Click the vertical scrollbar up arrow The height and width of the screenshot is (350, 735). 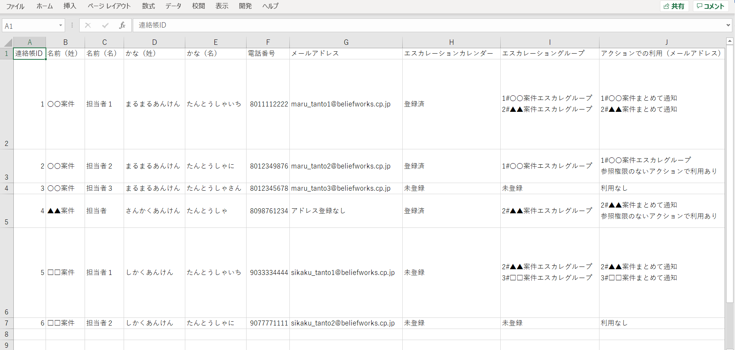[x=730, y=41]
